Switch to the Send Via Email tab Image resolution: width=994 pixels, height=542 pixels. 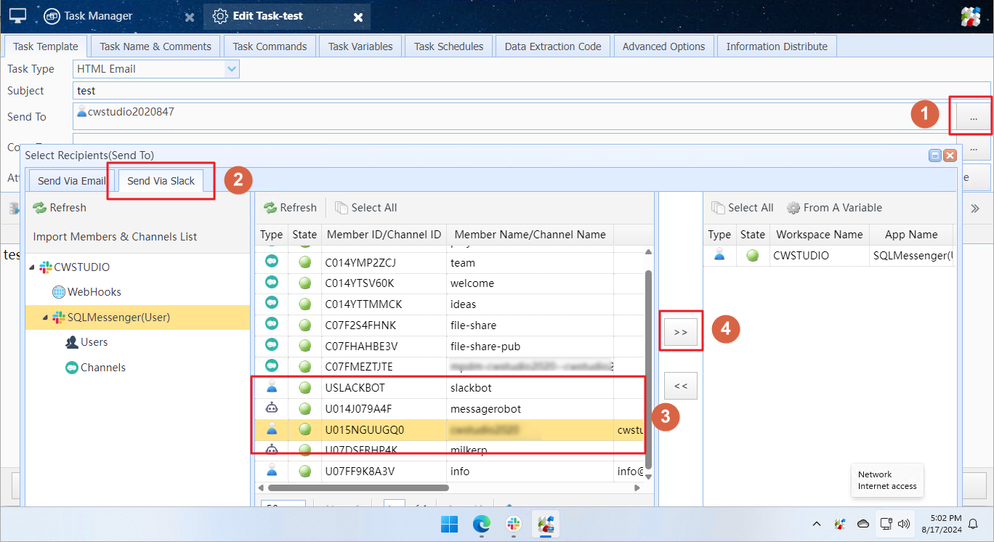pyautogui.click(x=72, y=181)
